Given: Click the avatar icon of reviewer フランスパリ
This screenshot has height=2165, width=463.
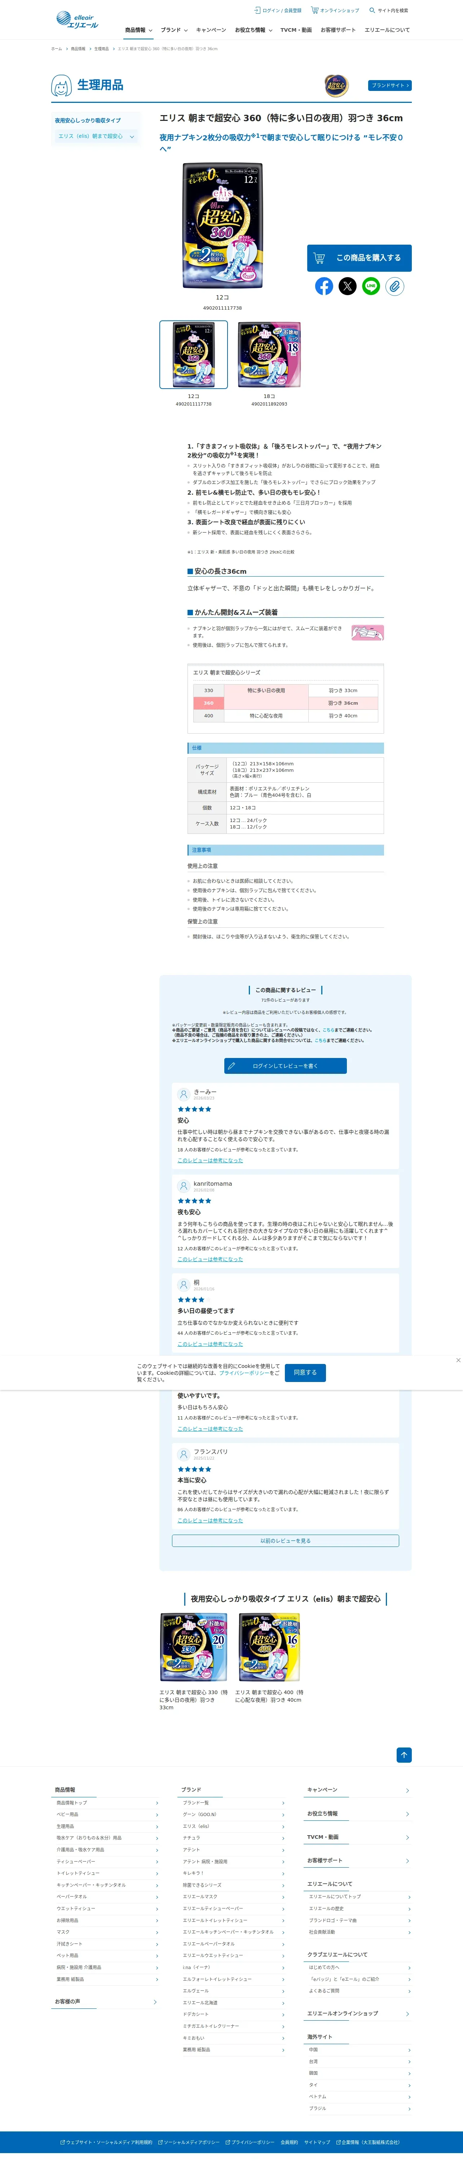Looking at the screenshot, I should [183, 1454].
